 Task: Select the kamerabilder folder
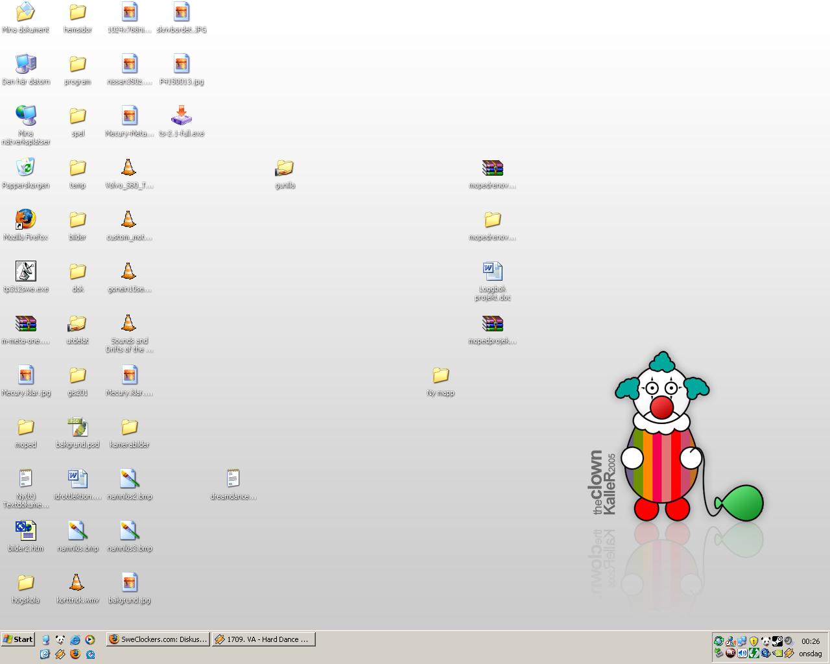pos(129,432)
